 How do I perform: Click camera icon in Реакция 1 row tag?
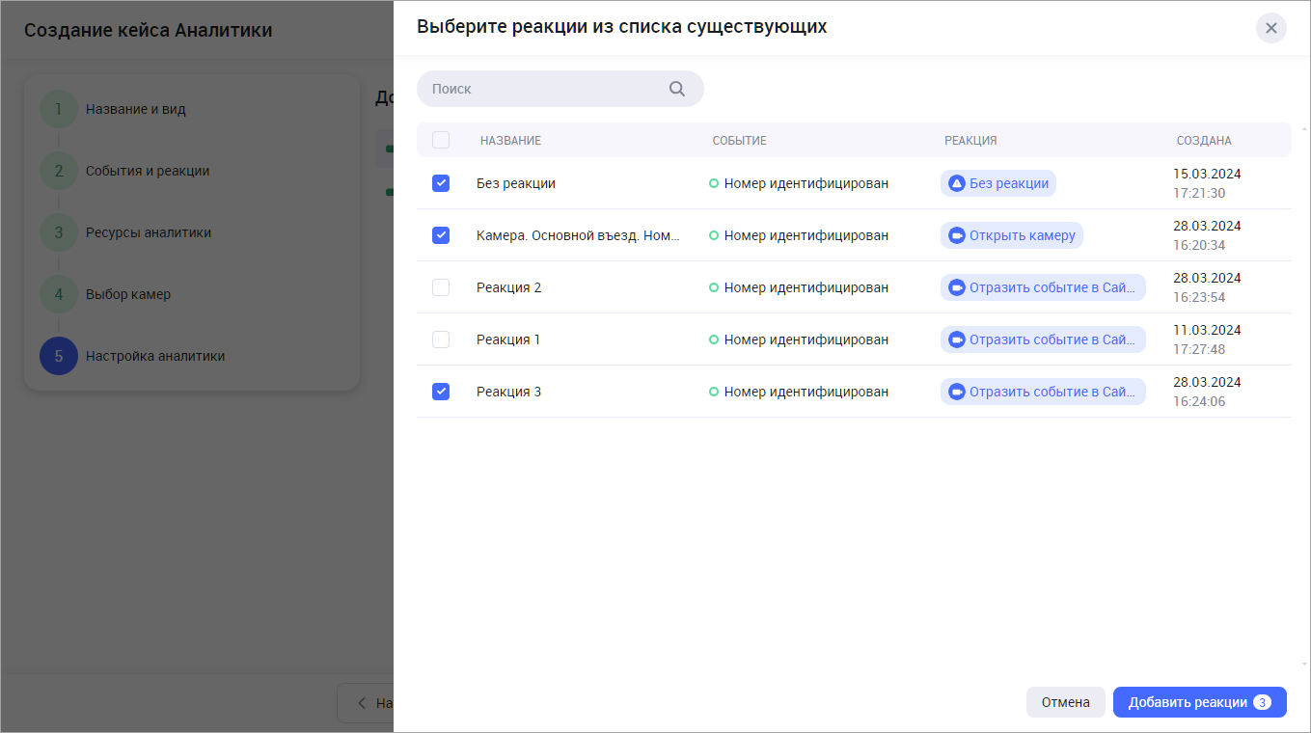[956, 339]
